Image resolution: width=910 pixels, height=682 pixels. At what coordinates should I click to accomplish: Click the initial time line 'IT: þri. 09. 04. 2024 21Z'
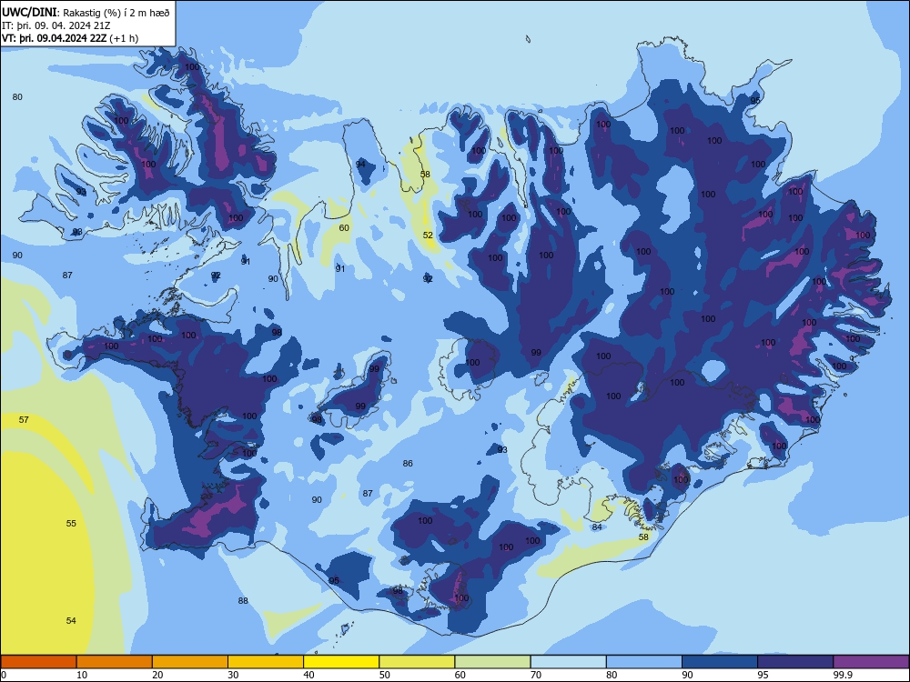[56, 25]
